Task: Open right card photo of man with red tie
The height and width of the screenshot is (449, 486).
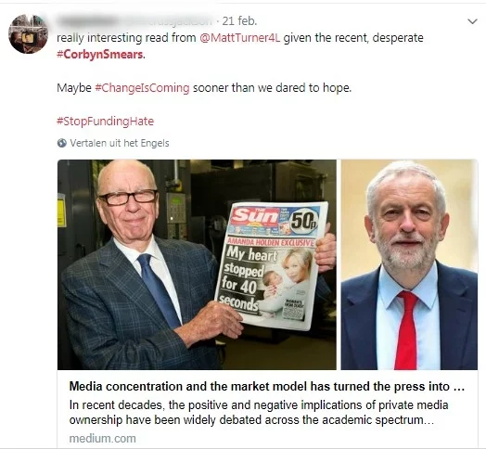Action: [x=409, y=264]
